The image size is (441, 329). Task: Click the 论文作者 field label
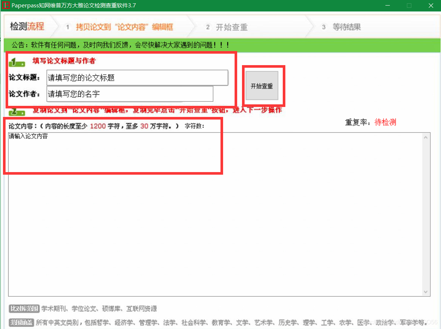[24, 94]
